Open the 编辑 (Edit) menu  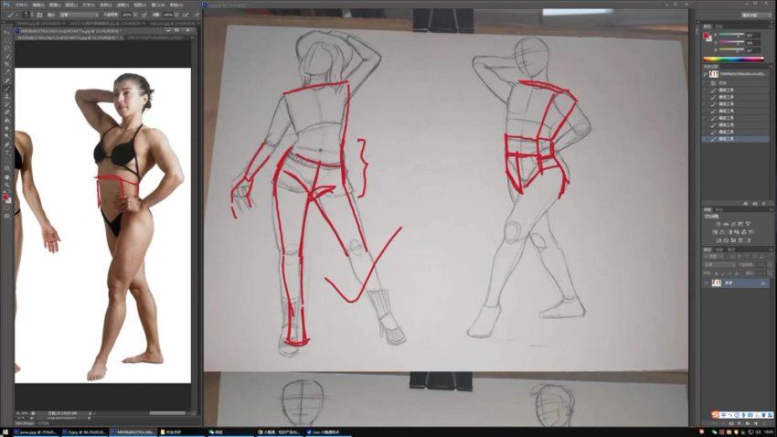point(38,5)
